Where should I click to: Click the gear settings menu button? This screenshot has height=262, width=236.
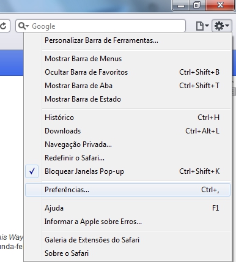(222, 26)
